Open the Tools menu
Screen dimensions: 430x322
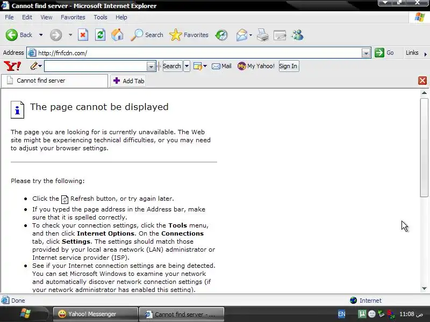101,17
